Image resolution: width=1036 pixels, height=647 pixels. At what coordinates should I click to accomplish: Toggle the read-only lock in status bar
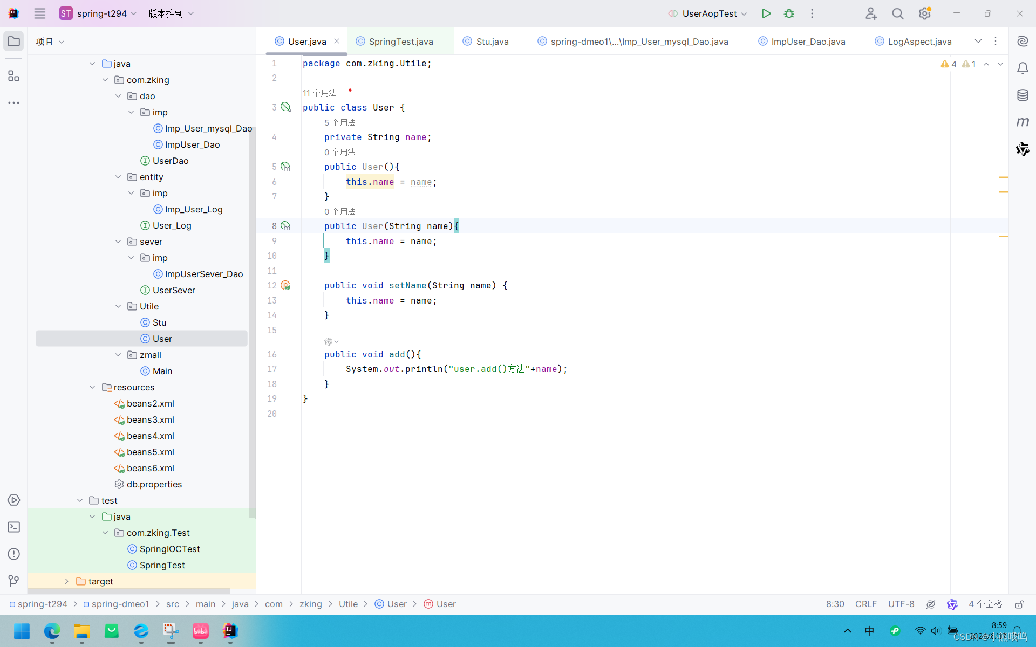tap(1019, 604)
